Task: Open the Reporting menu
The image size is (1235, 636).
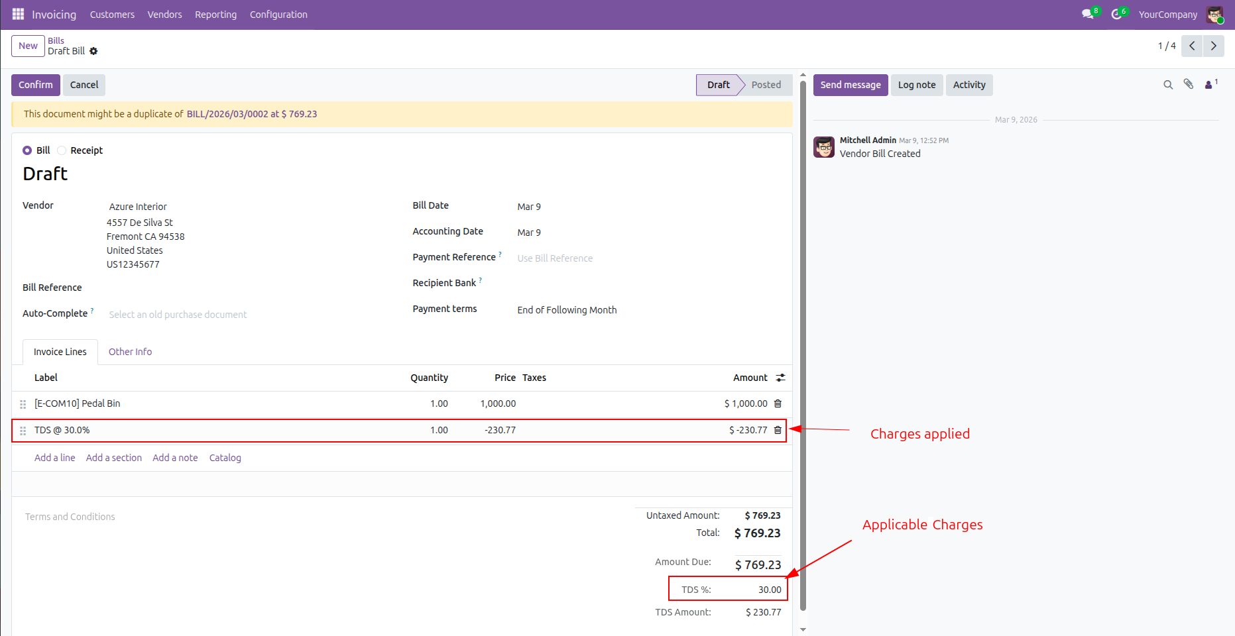Action: click(x=215, y=15)
